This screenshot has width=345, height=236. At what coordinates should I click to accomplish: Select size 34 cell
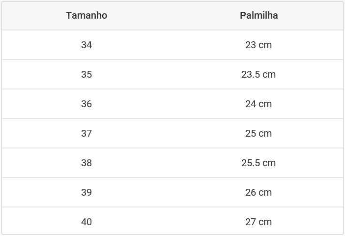pos(86,45)
